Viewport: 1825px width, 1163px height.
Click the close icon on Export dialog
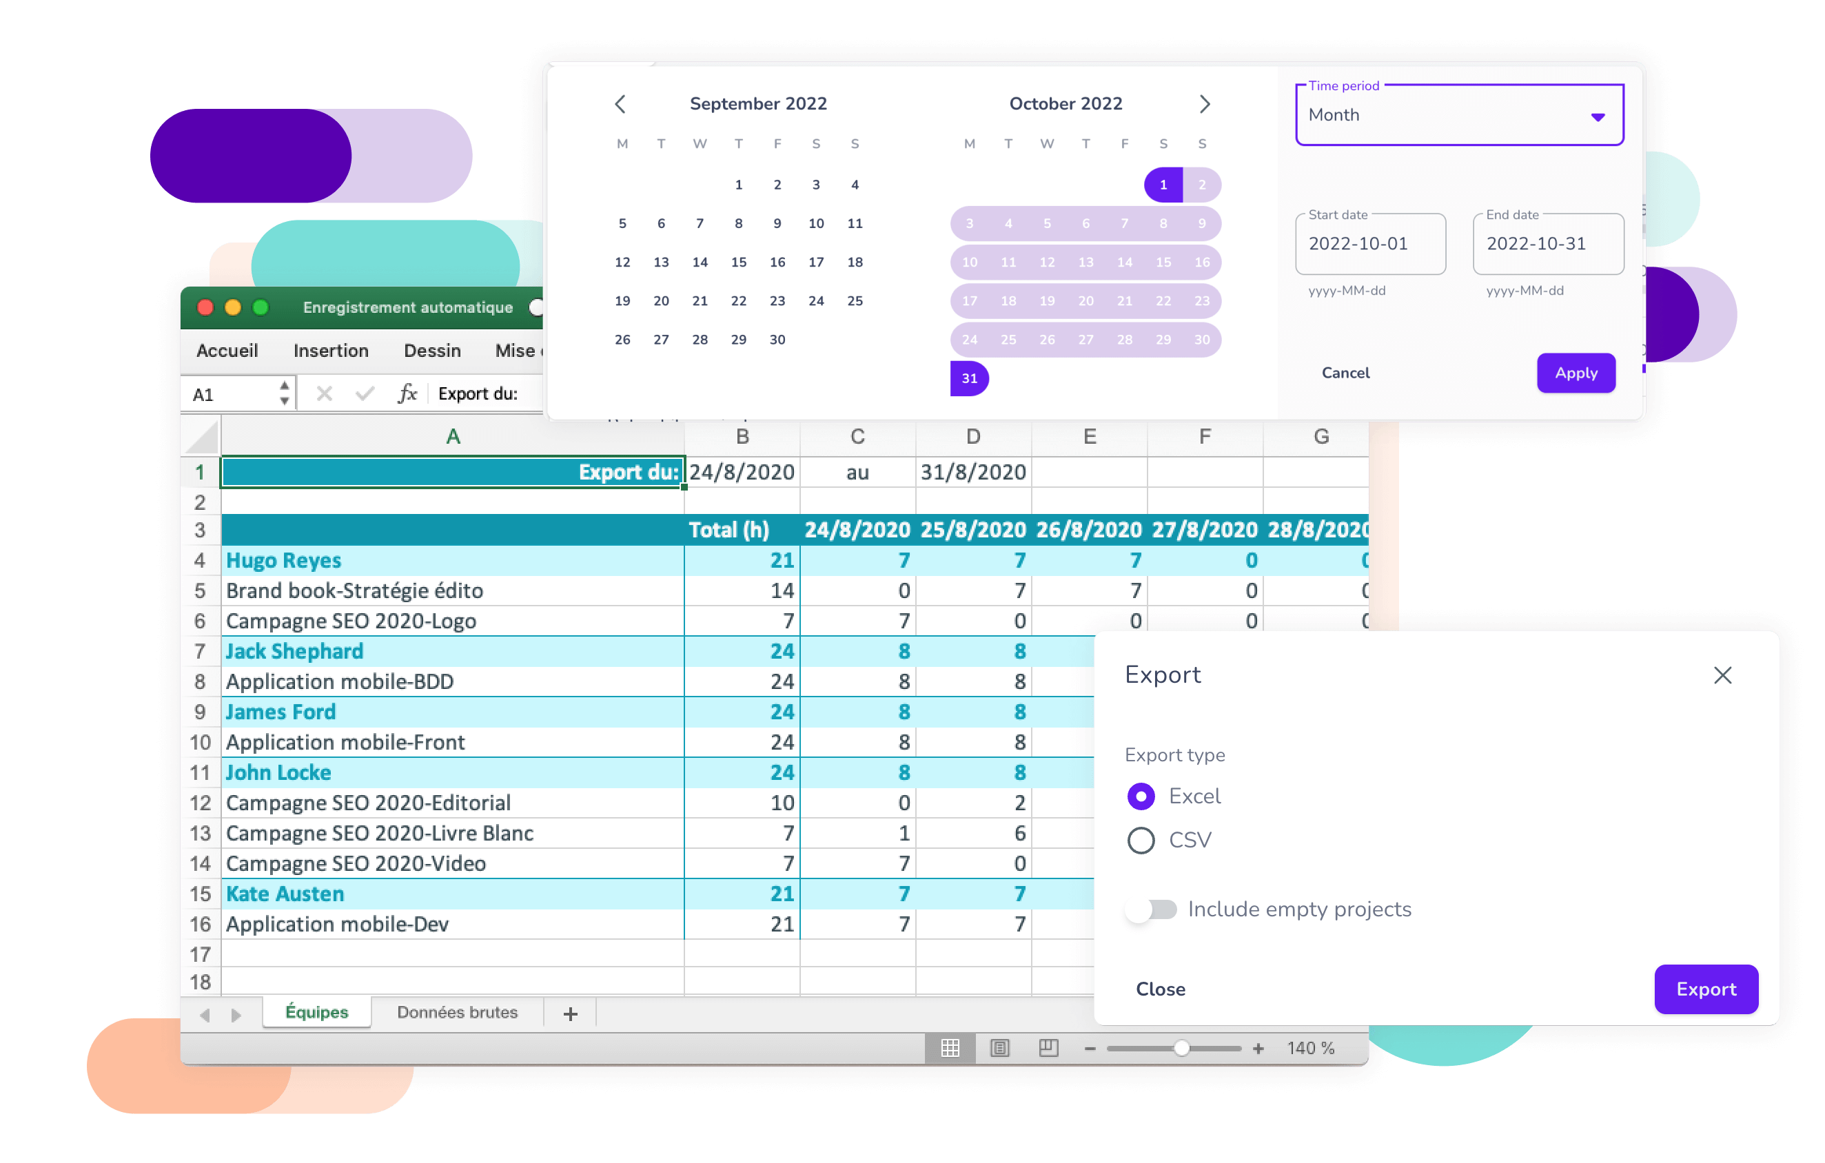coord(1722,675)
